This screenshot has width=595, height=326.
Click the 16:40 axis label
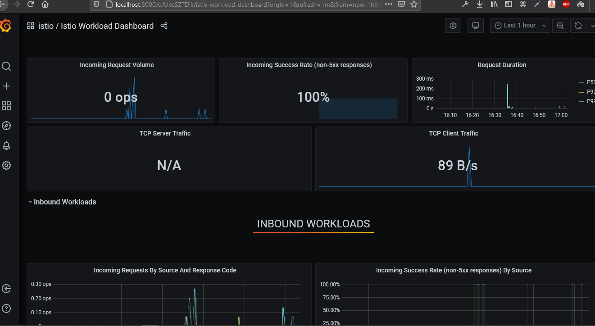click(x=517, y=115)
